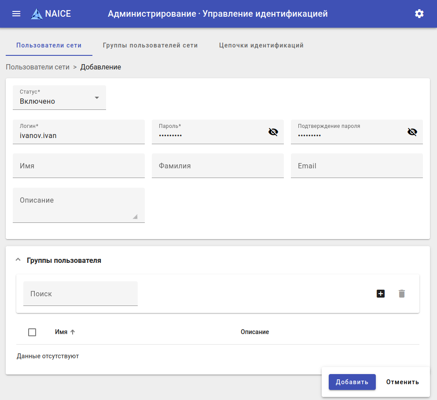Sort by name using arrow icon
The image size is (437, 400).
click(x=73, y=332)
